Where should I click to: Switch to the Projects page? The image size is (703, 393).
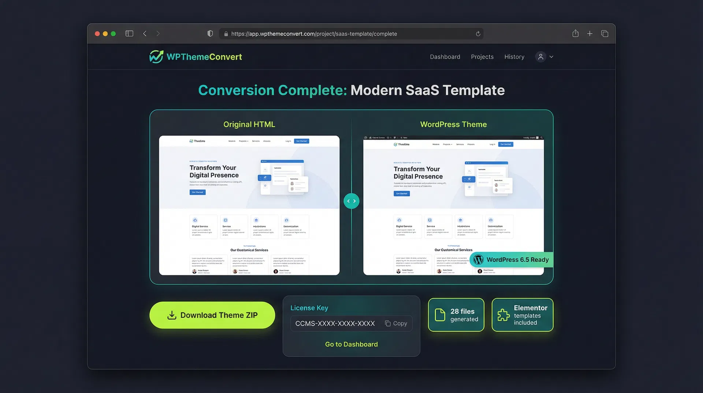[x=482, y=57]
